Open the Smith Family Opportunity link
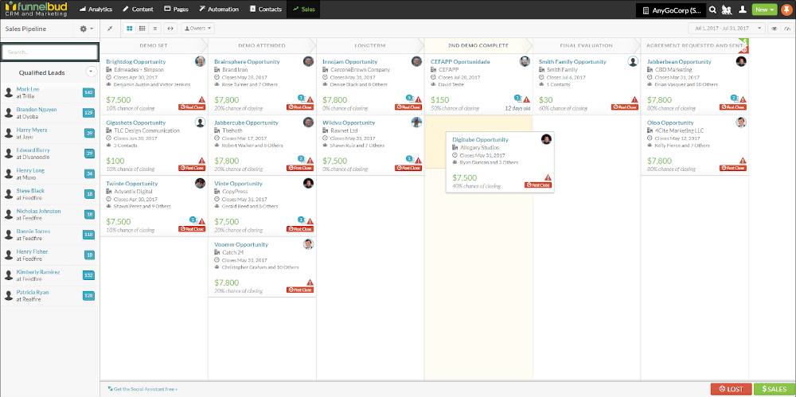The width and height of the screenshot is (796, 397). pos(572,62)
